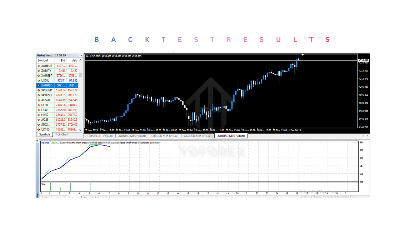Open the Symbols tab in Market Watch

click(44, 134)
